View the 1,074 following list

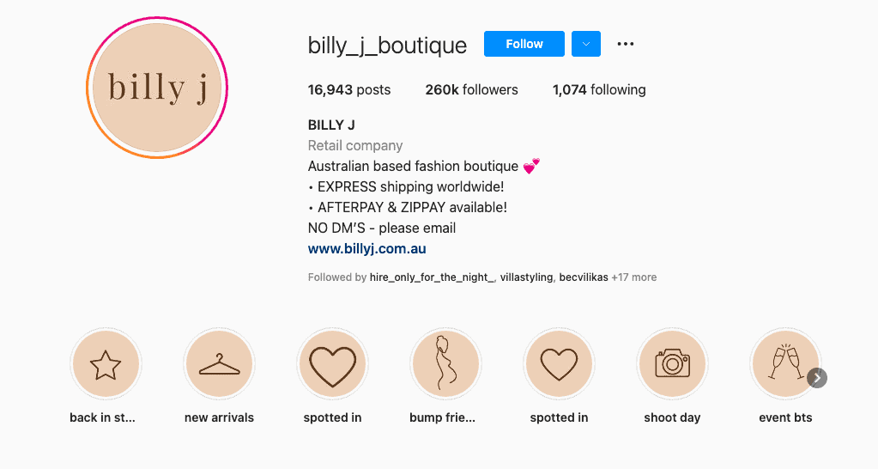pyautogui.click(x=599, y=89)
